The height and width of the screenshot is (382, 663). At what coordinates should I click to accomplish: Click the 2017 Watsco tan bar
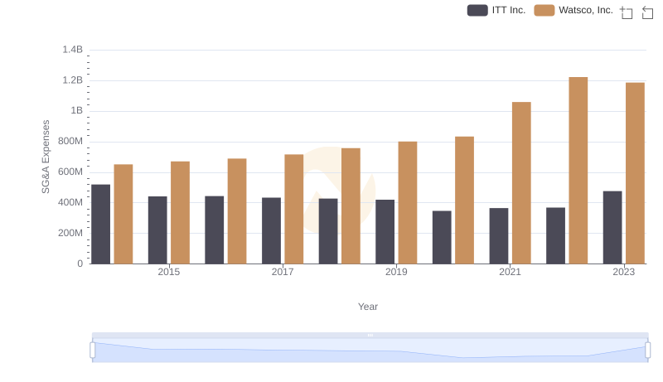tap(294, 209)
